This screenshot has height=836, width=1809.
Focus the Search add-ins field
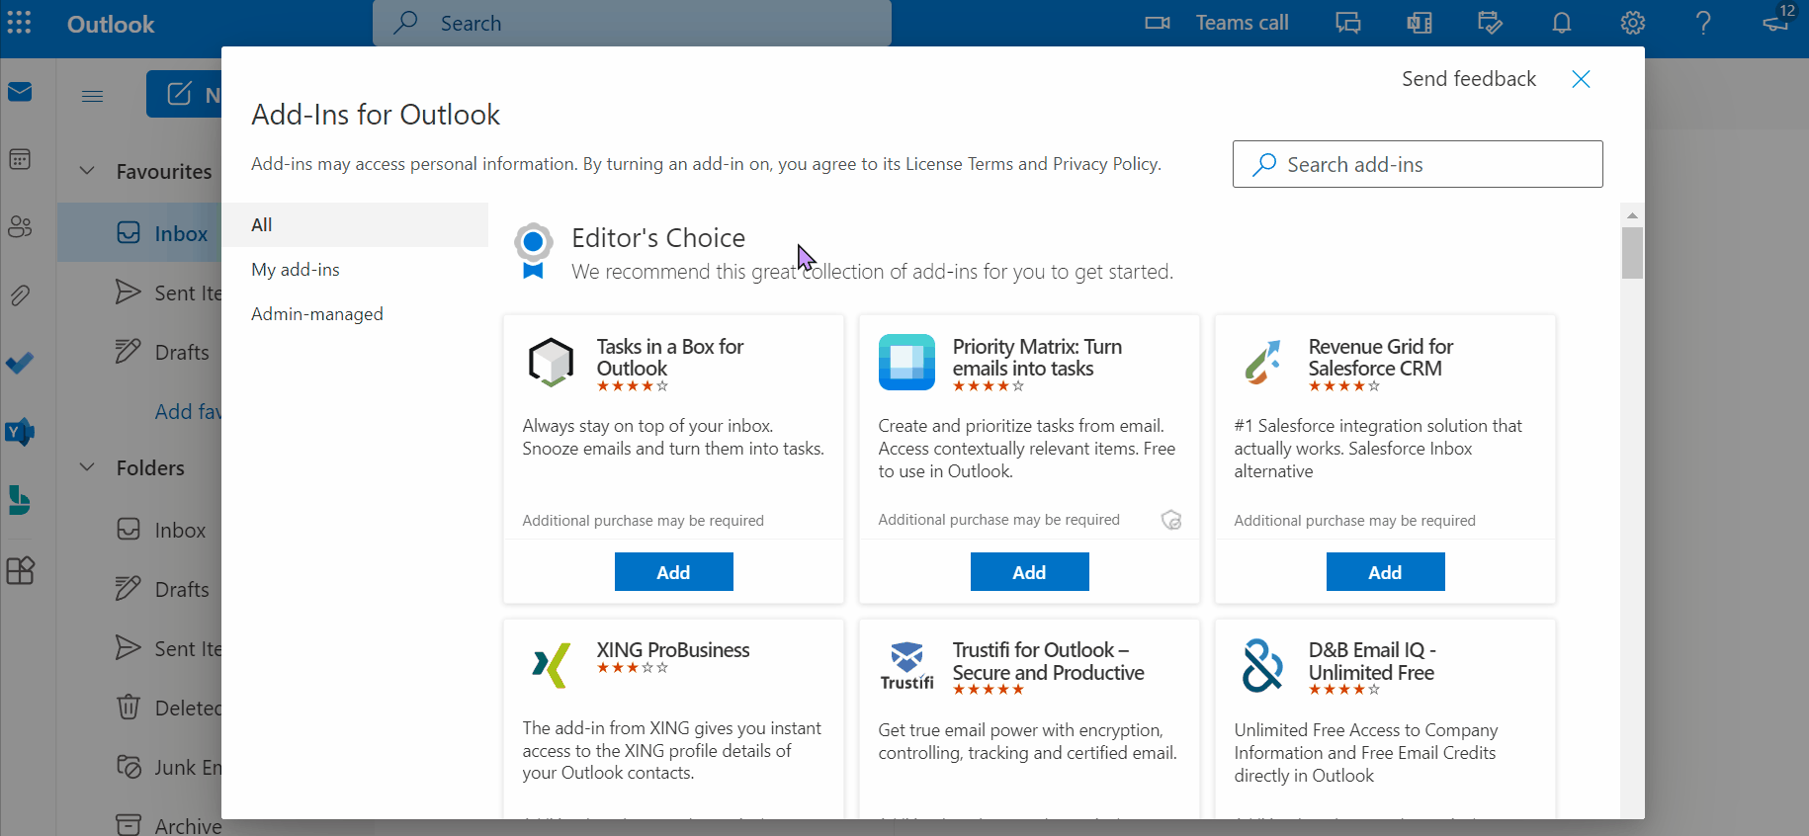coord(1418,164)
